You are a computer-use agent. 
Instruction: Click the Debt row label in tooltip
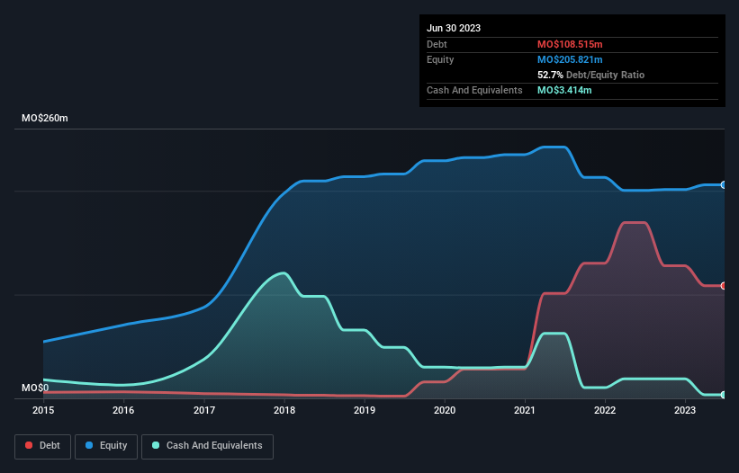click(437, 44)
